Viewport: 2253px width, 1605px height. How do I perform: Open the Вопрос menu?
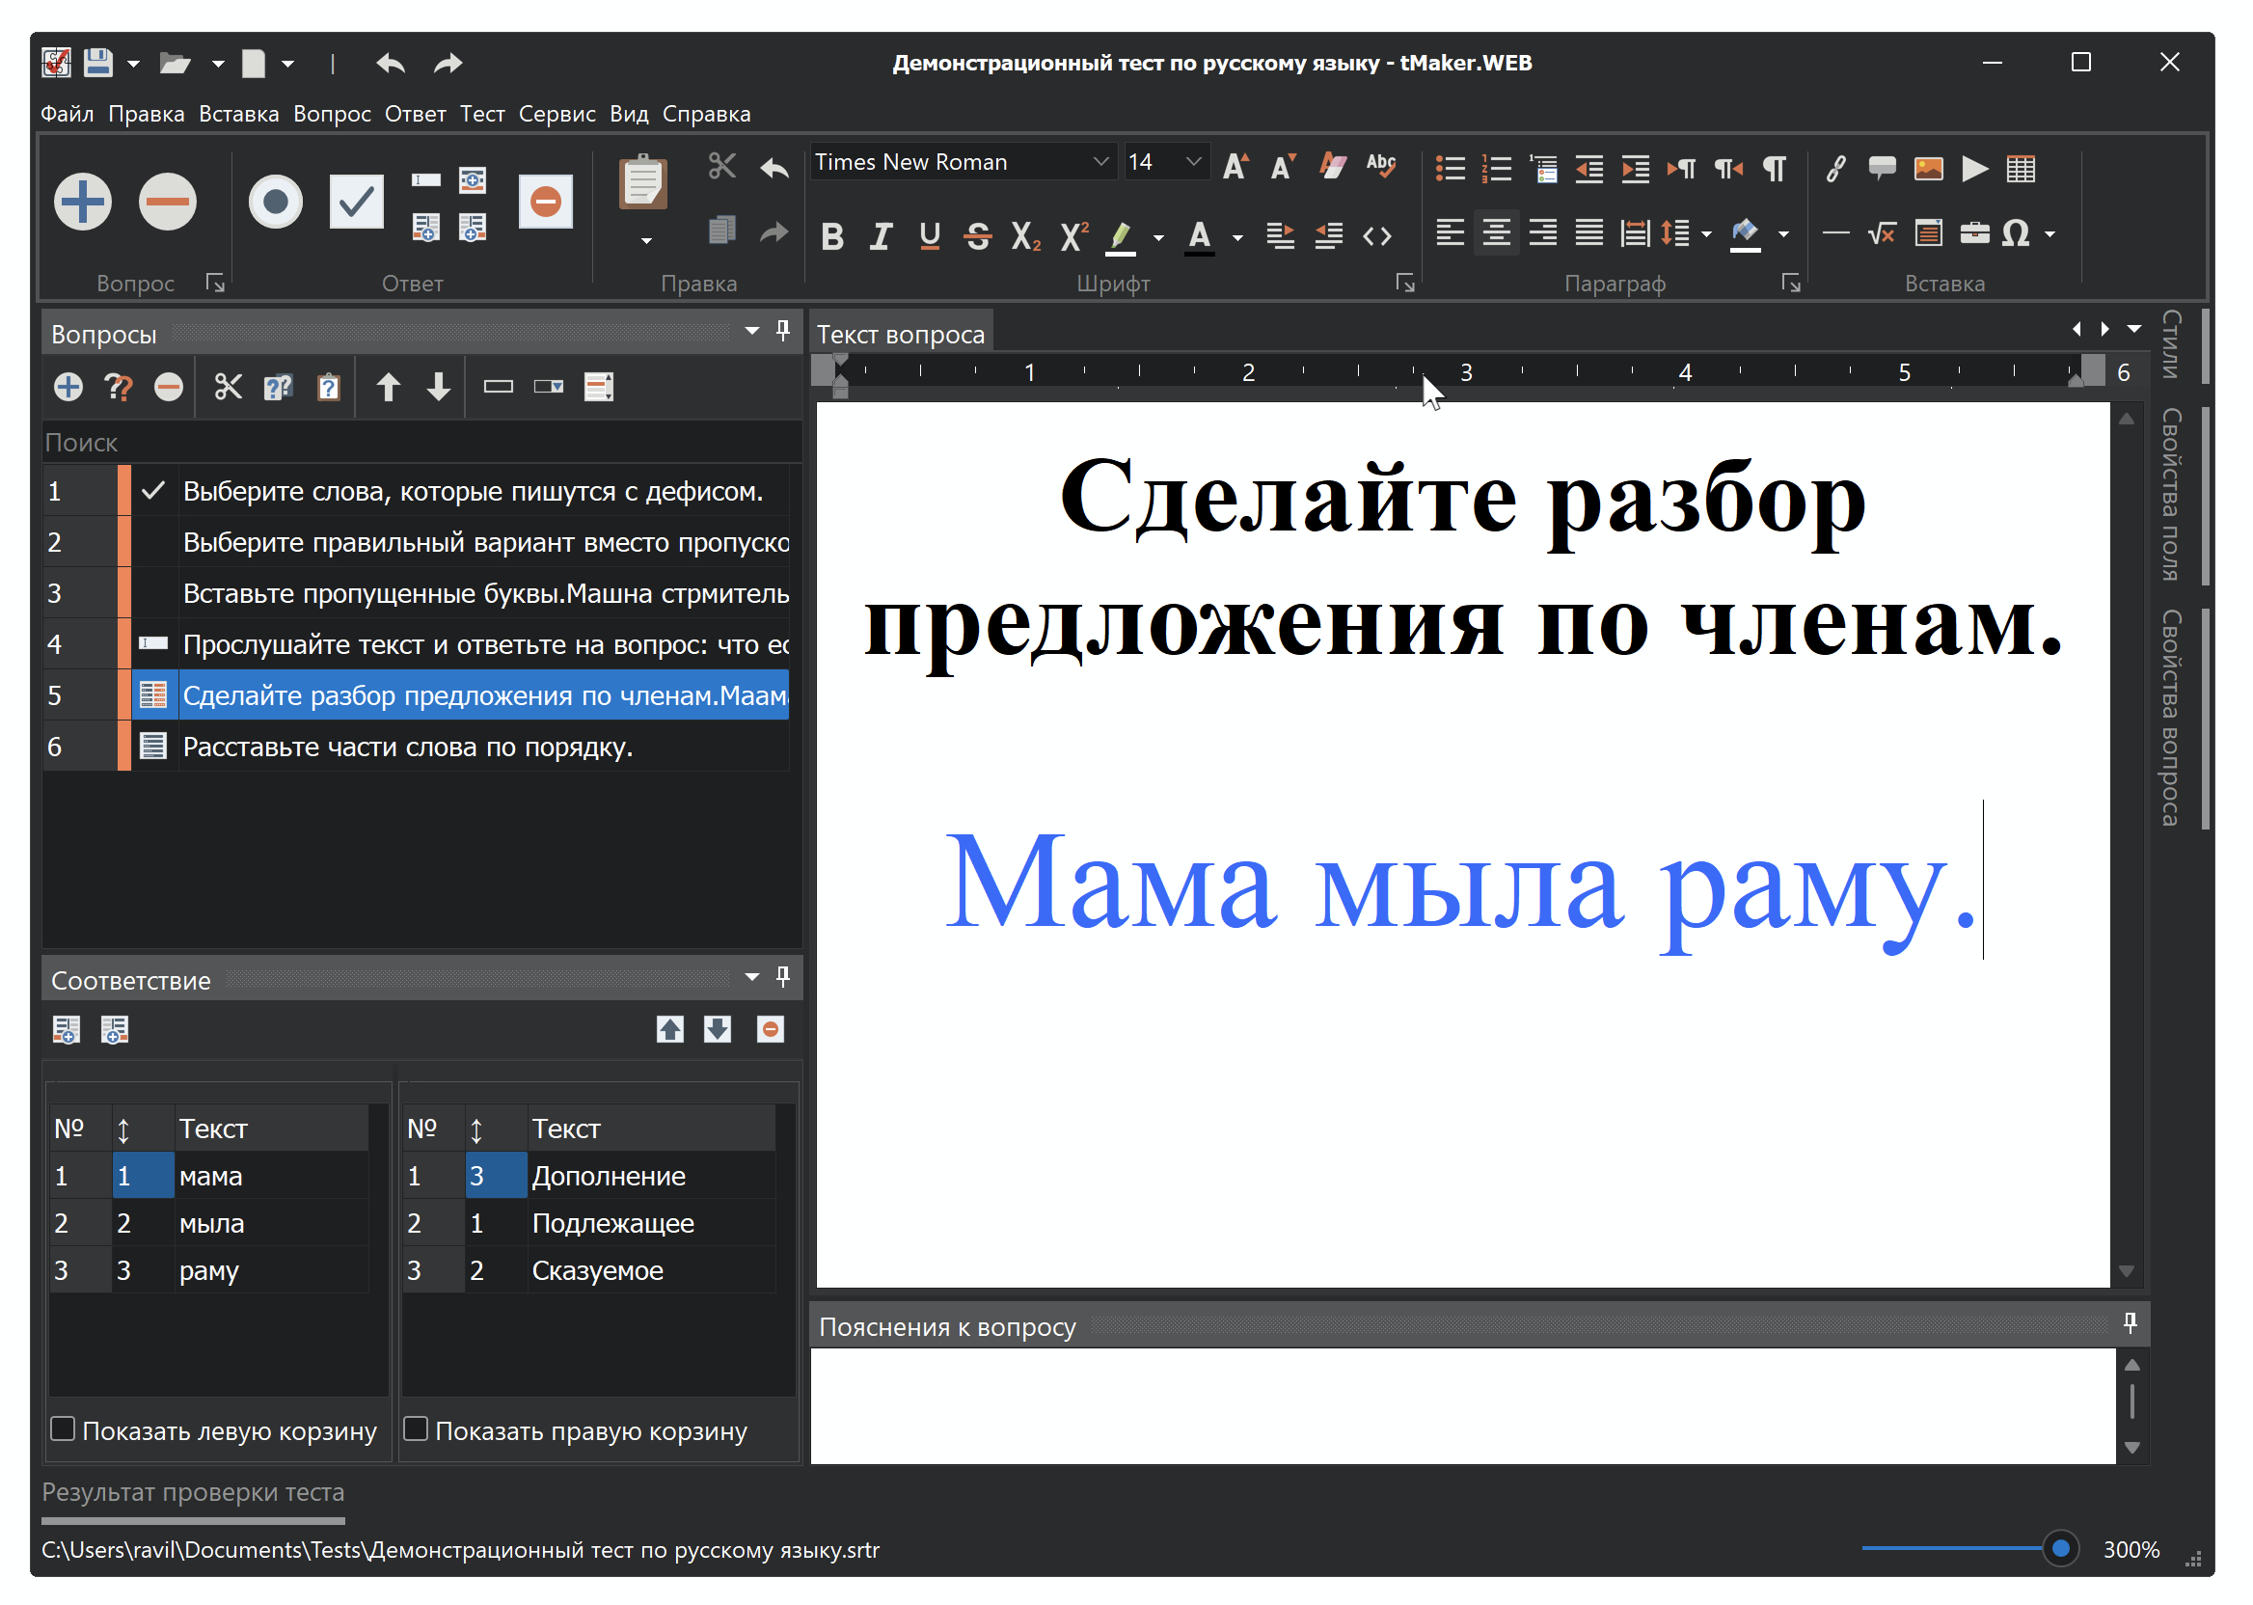(332, 115)
